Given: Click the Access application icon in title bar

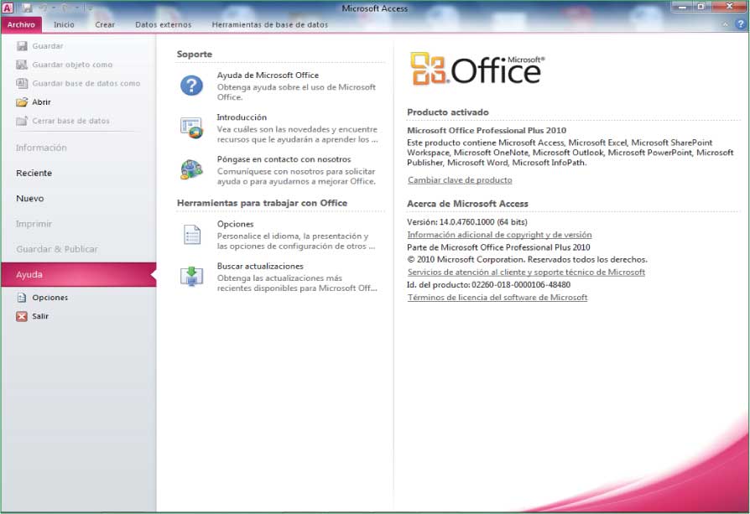Looking at the screenshot, I should pos(8,8).
